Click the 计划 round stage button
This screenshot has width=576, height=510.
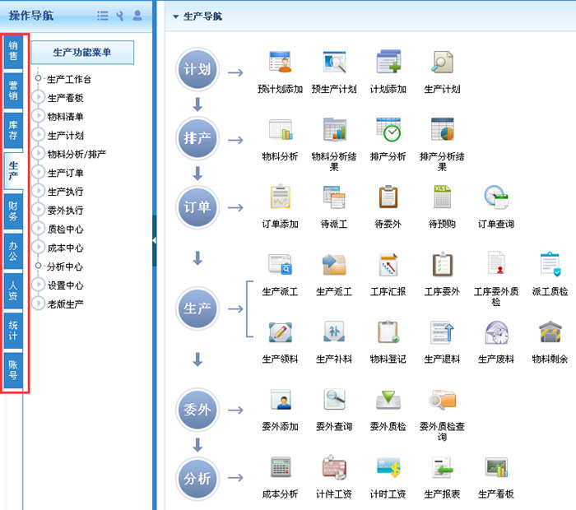point(197,69)
